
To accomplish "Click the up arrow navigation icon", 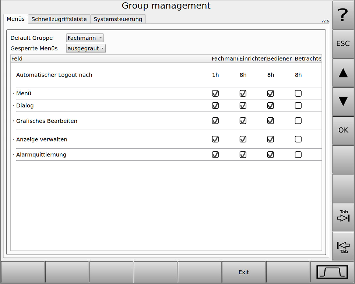I will 343,73.
